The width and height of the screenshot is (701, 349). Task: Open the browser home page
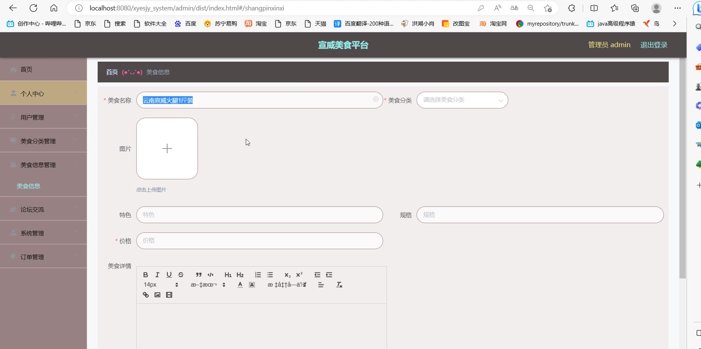54,8
